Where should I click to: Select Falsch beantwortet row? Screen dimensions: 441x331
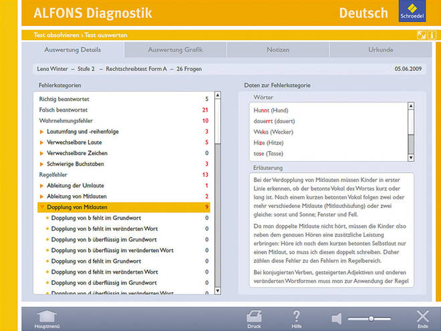point(124,110)
